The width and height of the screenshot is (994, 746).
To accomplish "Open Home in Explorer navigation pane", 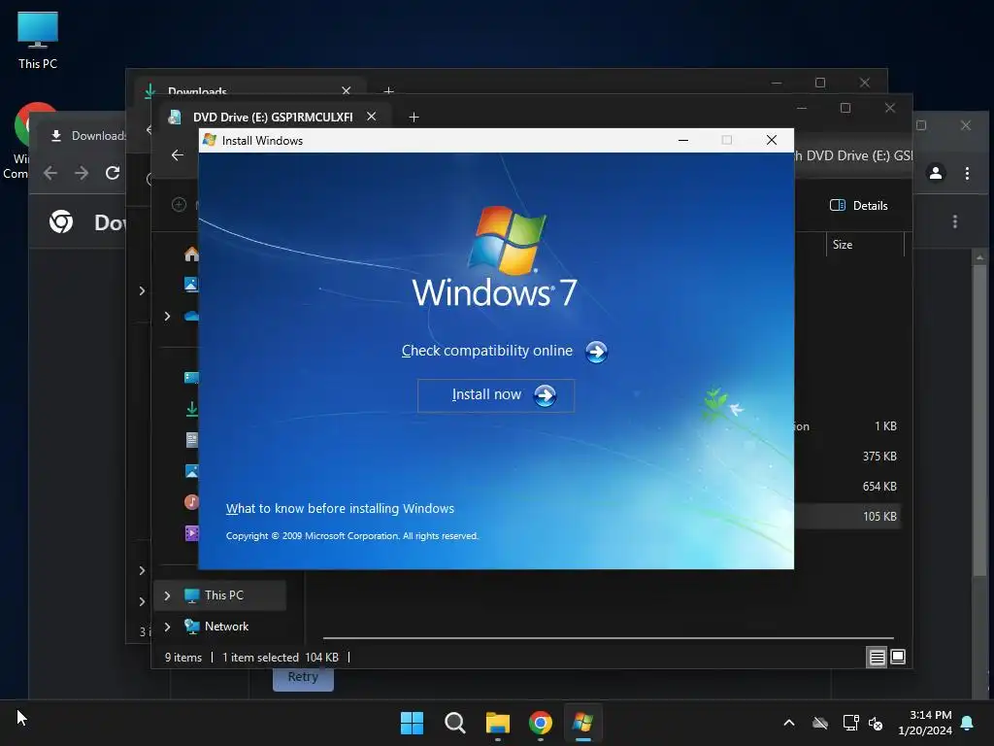I will (x=191, y=254).
